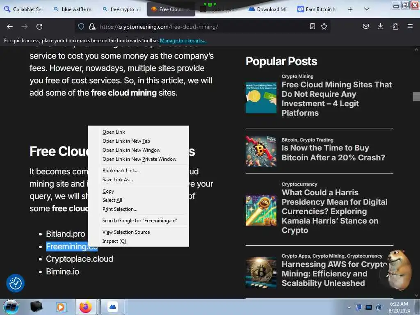
Task: Click the blue circular checkmark widget
Action: click(x=15, y=283)
